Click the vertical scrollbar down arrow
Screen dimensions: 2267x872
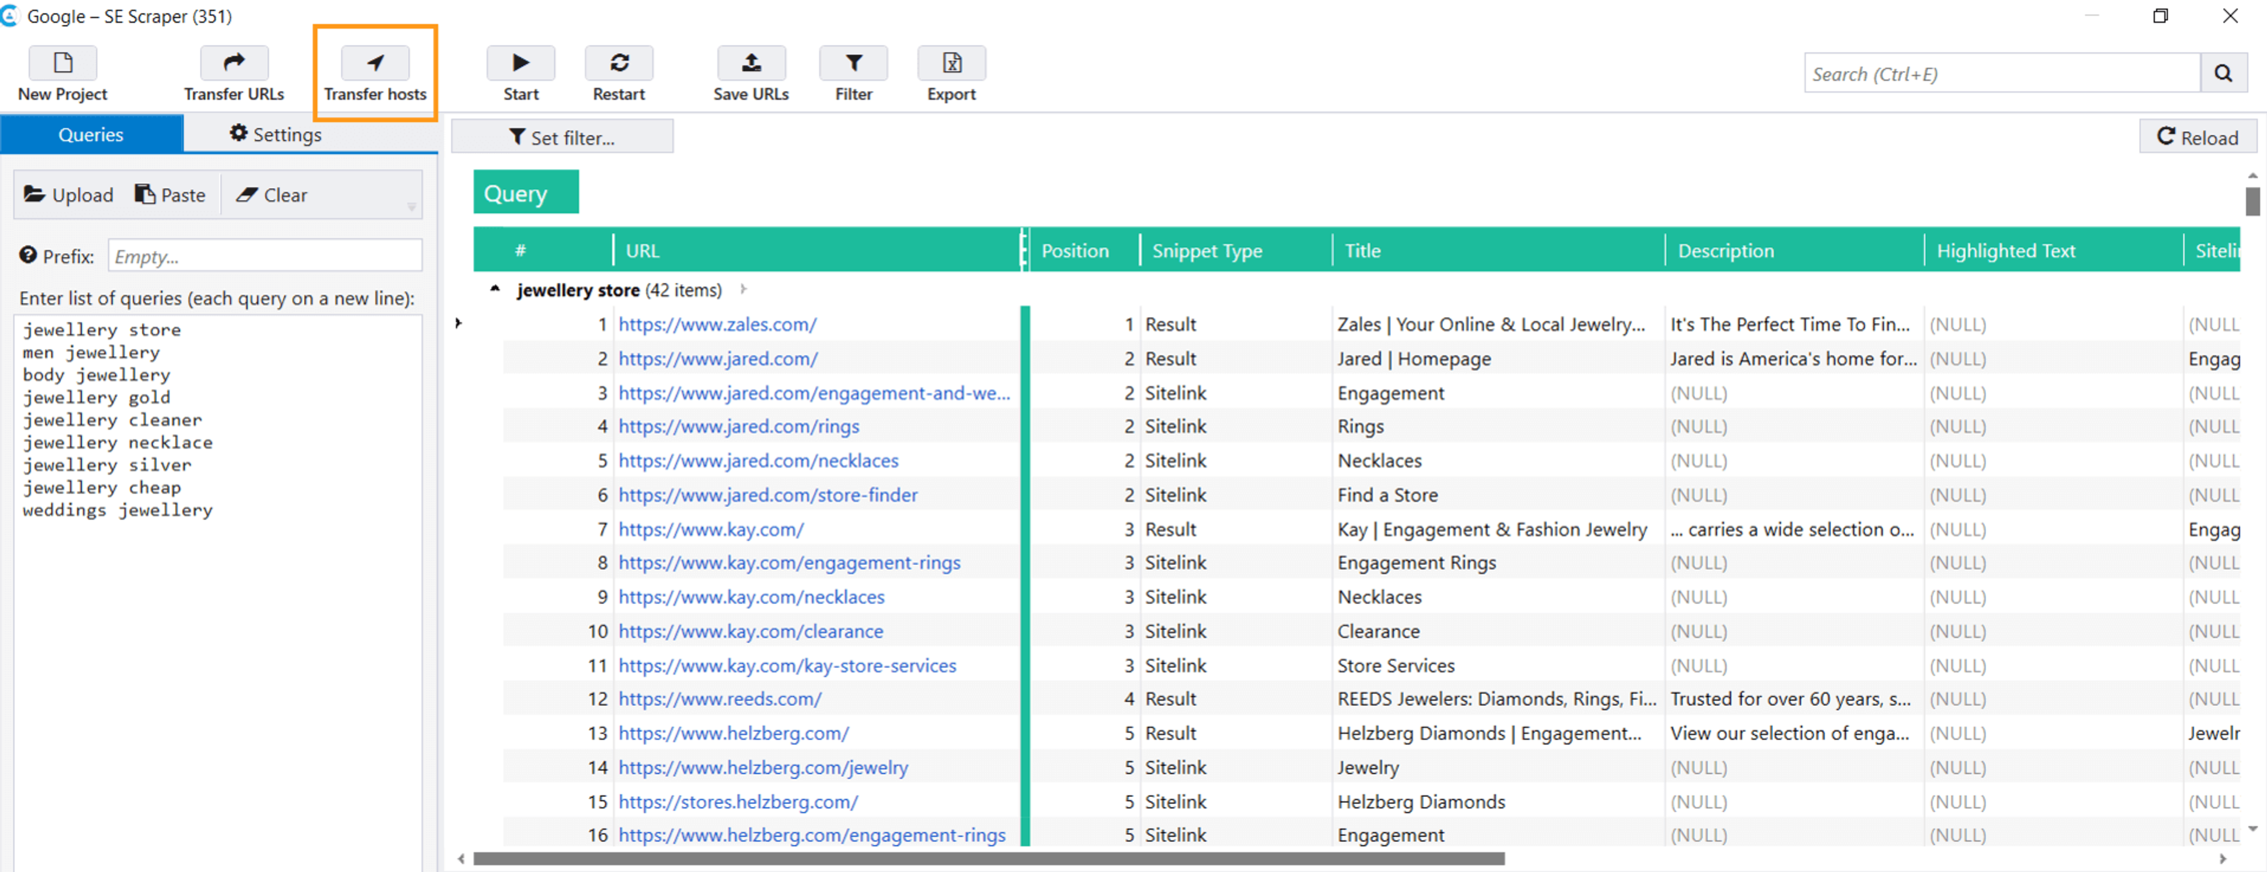[2252, 828]
